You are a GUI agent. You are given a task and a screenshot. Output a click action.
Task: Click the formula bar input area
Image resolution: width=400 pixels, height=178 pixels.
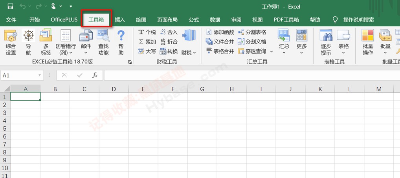(252, 76)
